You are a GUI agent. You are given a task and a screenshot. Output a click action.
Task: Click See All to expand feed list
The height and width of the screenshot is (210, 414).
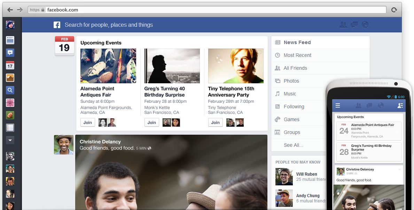(293, 145)
